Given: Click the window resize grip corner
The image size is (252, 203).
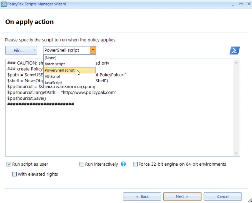Looking at the screenshot, I should click(250, 201).
